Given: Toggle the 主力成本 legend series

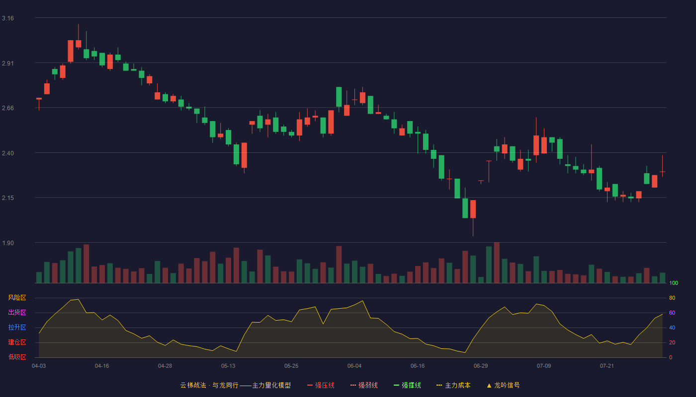Looking at the screenshot, I should coord(453,385).
